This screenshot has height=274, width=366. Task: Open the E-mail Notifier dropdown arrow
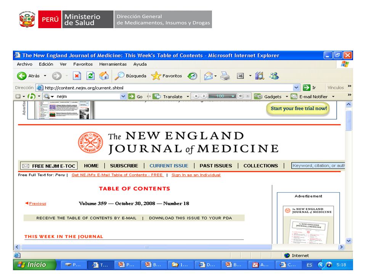(333, 96)
